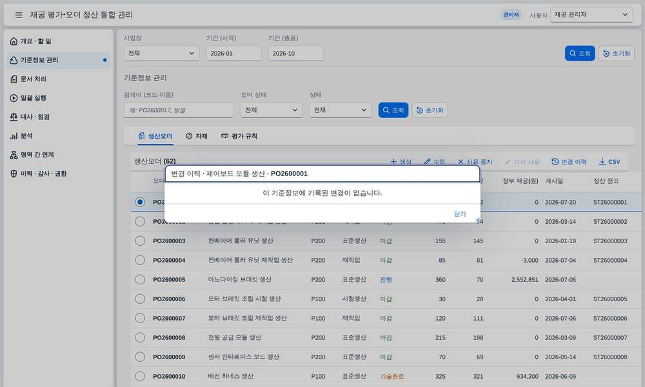
Task: Switch to the 평가 규칙 tab
Action: click(x=239, y=136)
